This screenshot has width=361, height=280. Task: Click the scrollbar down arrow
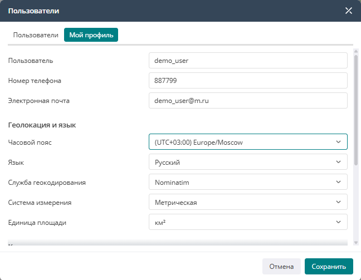tap(356, 243)
